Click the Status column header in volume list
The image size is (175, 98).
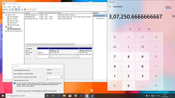[74, 13]
